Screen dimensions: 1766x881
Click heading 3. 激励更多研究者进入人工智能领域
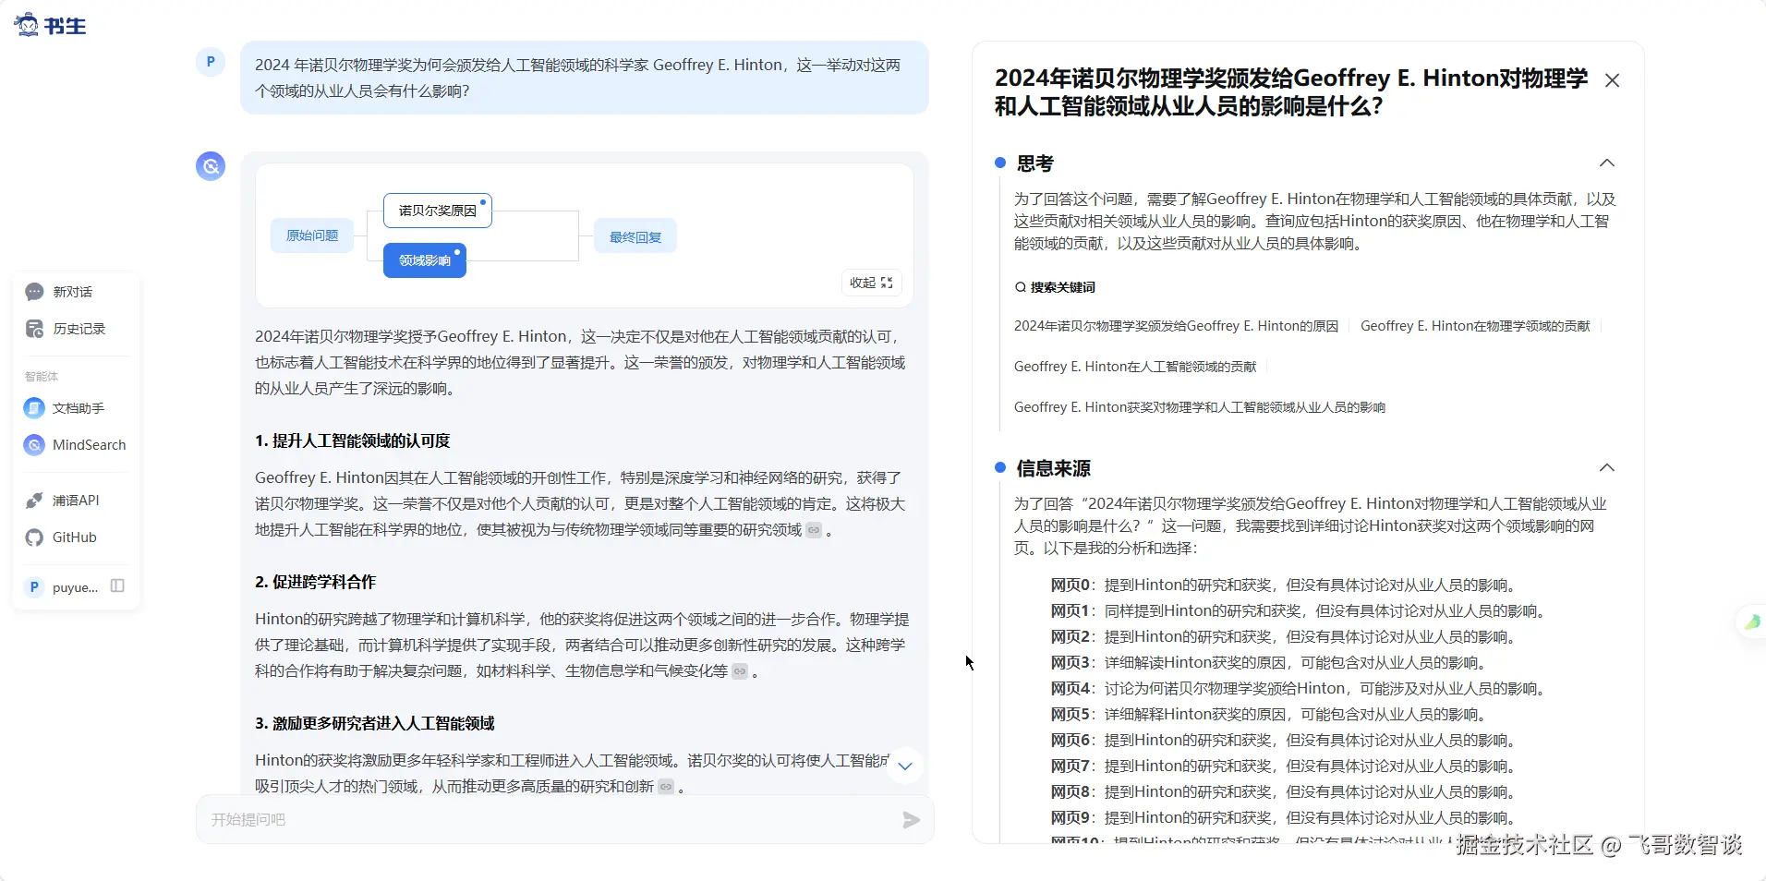point(375,724)
